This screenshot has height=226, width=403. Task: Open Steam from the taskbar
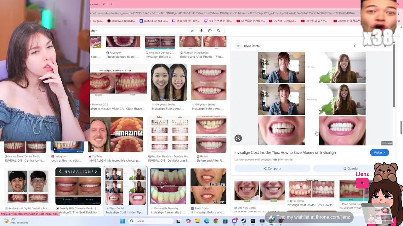[244, 221]
